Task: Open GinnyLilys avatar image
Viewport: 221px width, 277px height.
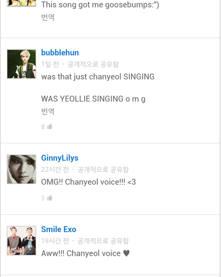Action: tap(22, 169)
